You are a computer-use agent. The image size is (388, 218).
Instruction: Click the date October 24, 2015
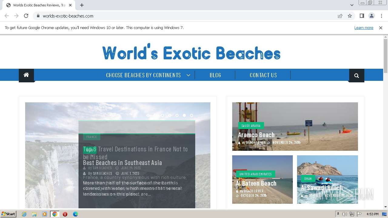(x=253, y=196)
